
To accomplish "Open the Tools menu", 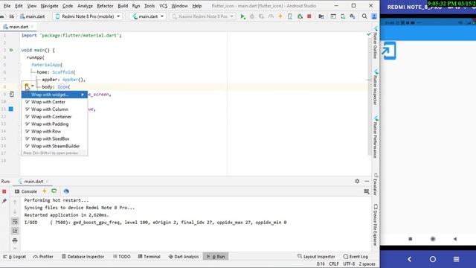I will [x=149, y=6].
